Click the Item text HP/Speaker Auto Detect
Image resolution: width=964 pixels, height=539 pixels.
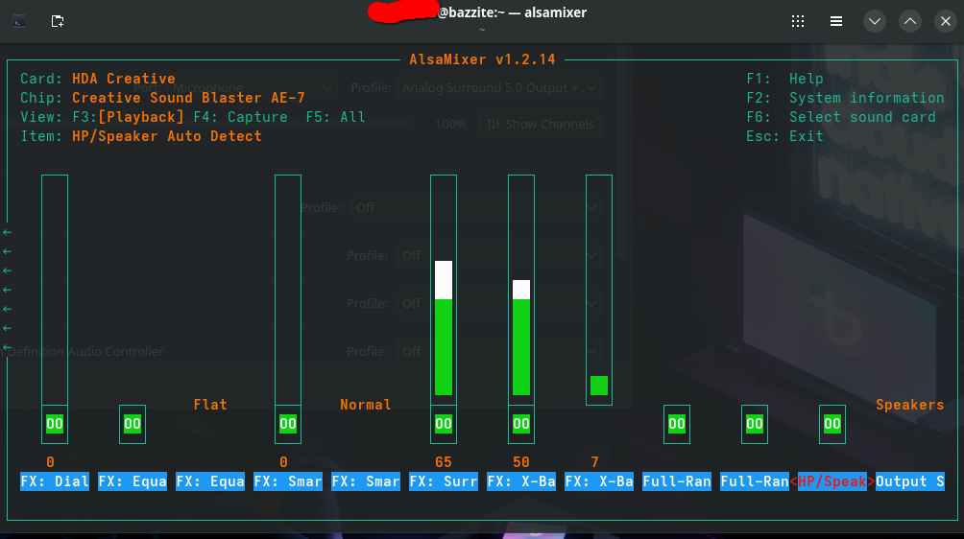[x=167, y=135]
